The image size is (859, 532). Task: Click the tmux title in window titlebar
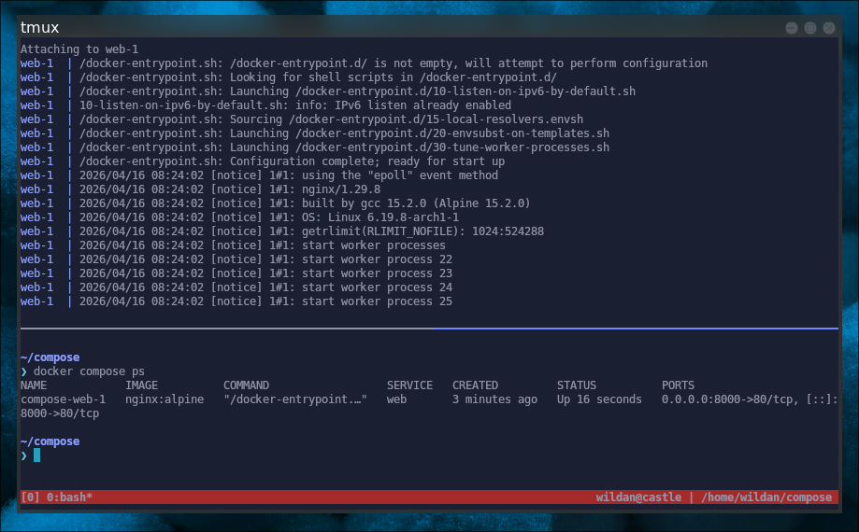(x=39, y=28)
